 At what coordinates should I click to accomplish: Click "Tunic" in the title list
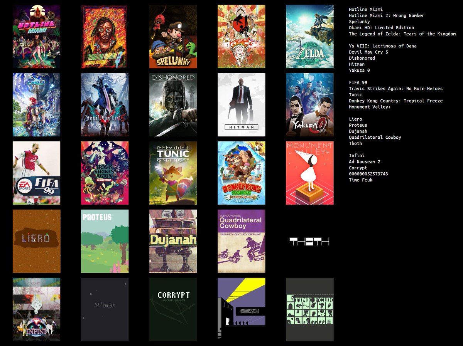(355, 95)
